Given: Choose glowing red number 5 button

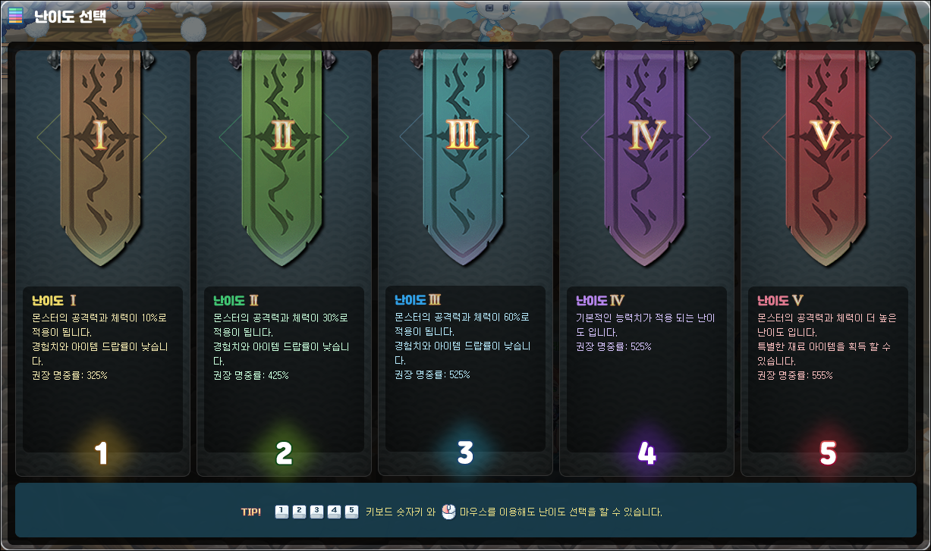Looking at the screenshot, I should tap(828, 453).
